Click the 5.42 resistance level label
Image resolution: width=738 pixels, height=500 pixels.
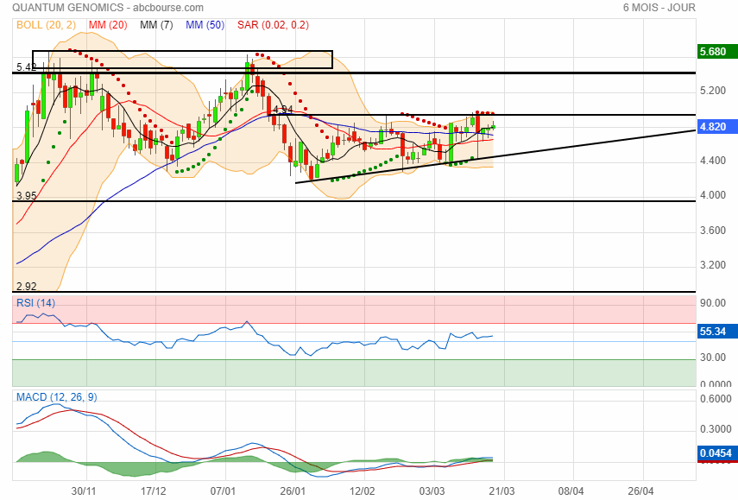pyautogui.click(x=27, y=67)
